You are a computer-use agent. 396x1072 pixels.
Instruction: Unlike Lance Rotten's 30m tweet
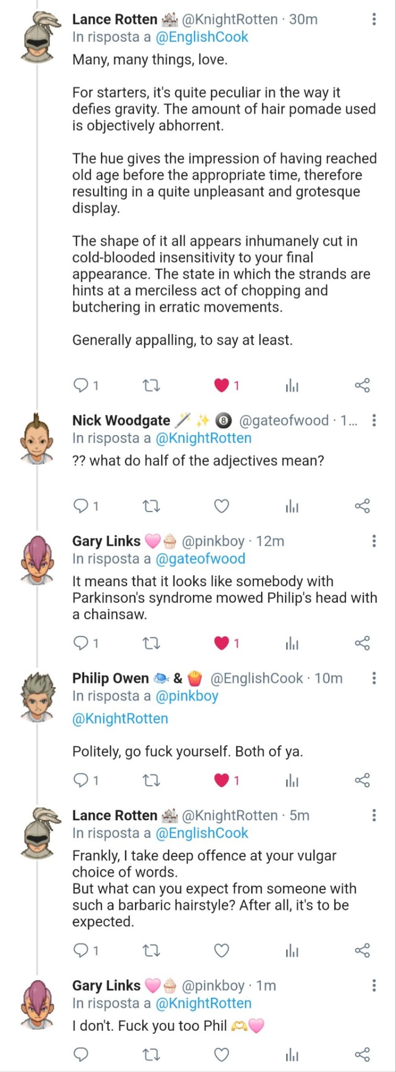[x=222, y=385]
